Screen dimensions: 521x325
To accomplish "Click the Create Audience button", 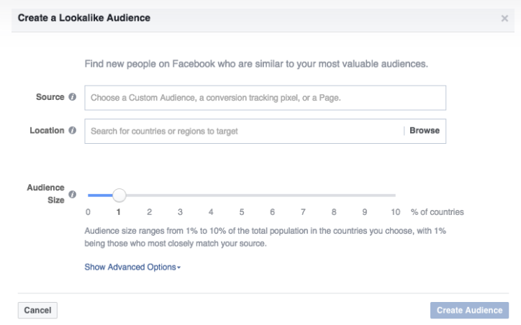I will [x=469, y=310].
